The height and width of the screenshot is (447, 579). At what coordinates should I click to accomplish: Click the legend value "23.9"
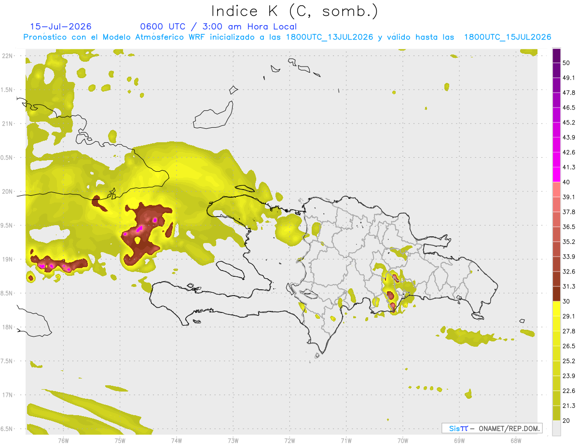569,376
